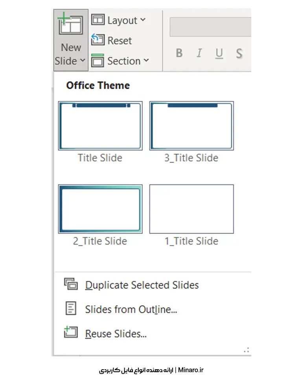Viewport: 302px width, 378px height.
Task: Click the Reset slide icon
Action: coord(98,40)
